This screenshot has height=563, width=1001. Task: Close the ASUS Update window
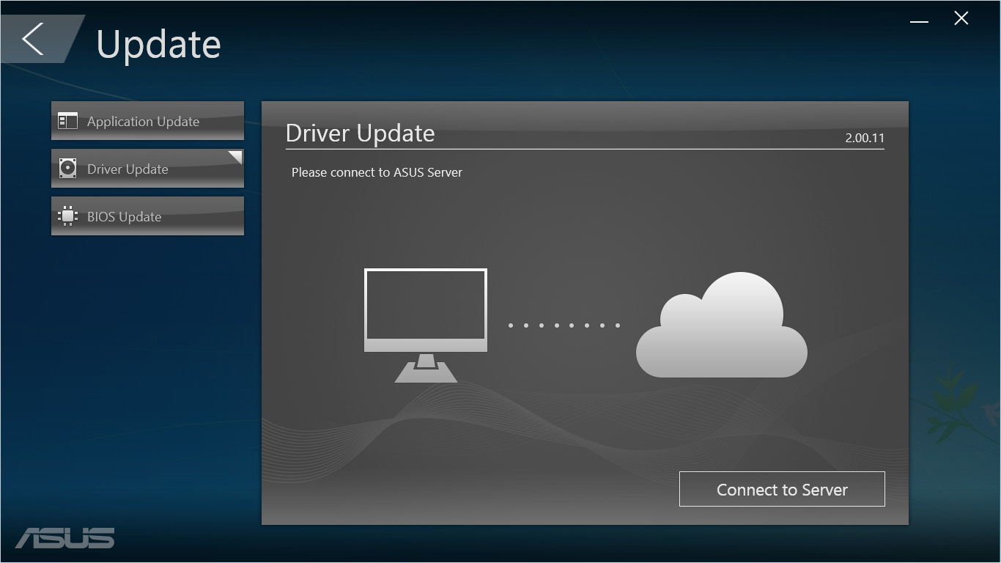[x=961, y=19]
